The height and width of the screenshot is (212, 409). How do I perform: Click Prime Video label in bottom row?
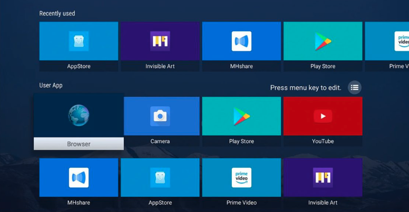(242, 203)
